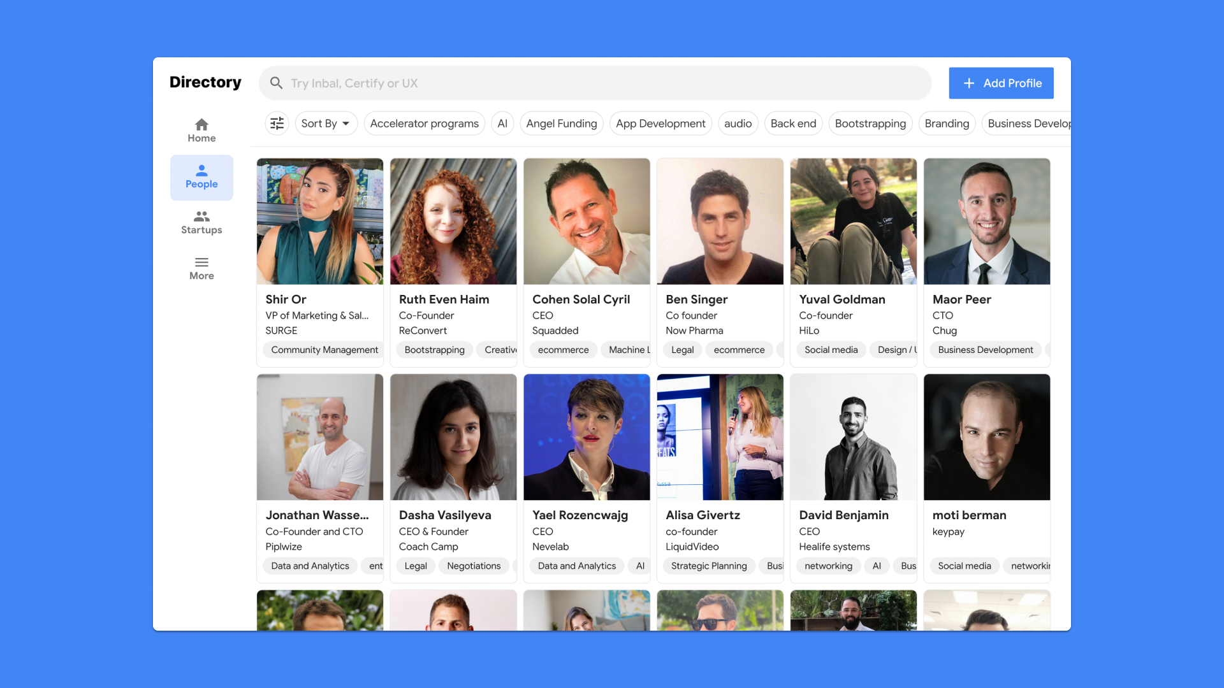Click 'Coach Camp' company text
The image size is (1224, 688).
point(428,547)
